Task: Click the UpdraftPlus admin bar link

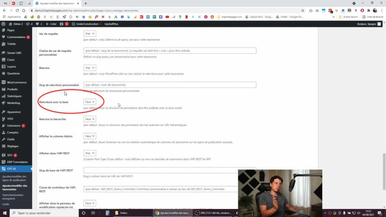Action: [112, 24]
